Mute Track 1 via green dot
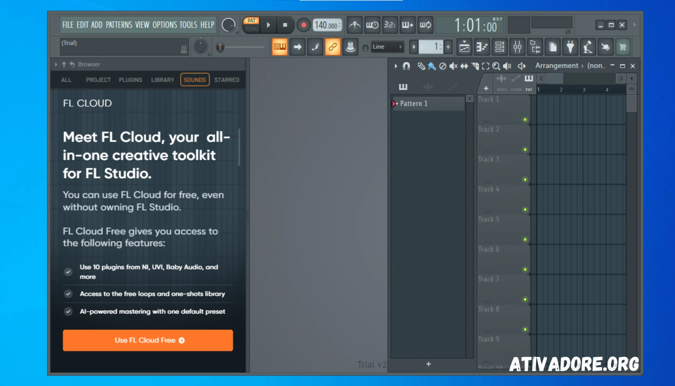 pos(525,120)
